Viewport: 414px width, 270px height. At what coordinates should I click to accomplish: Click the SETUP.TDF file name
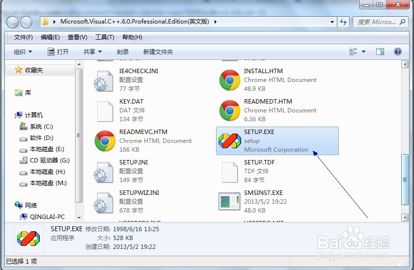coord(259,162)
